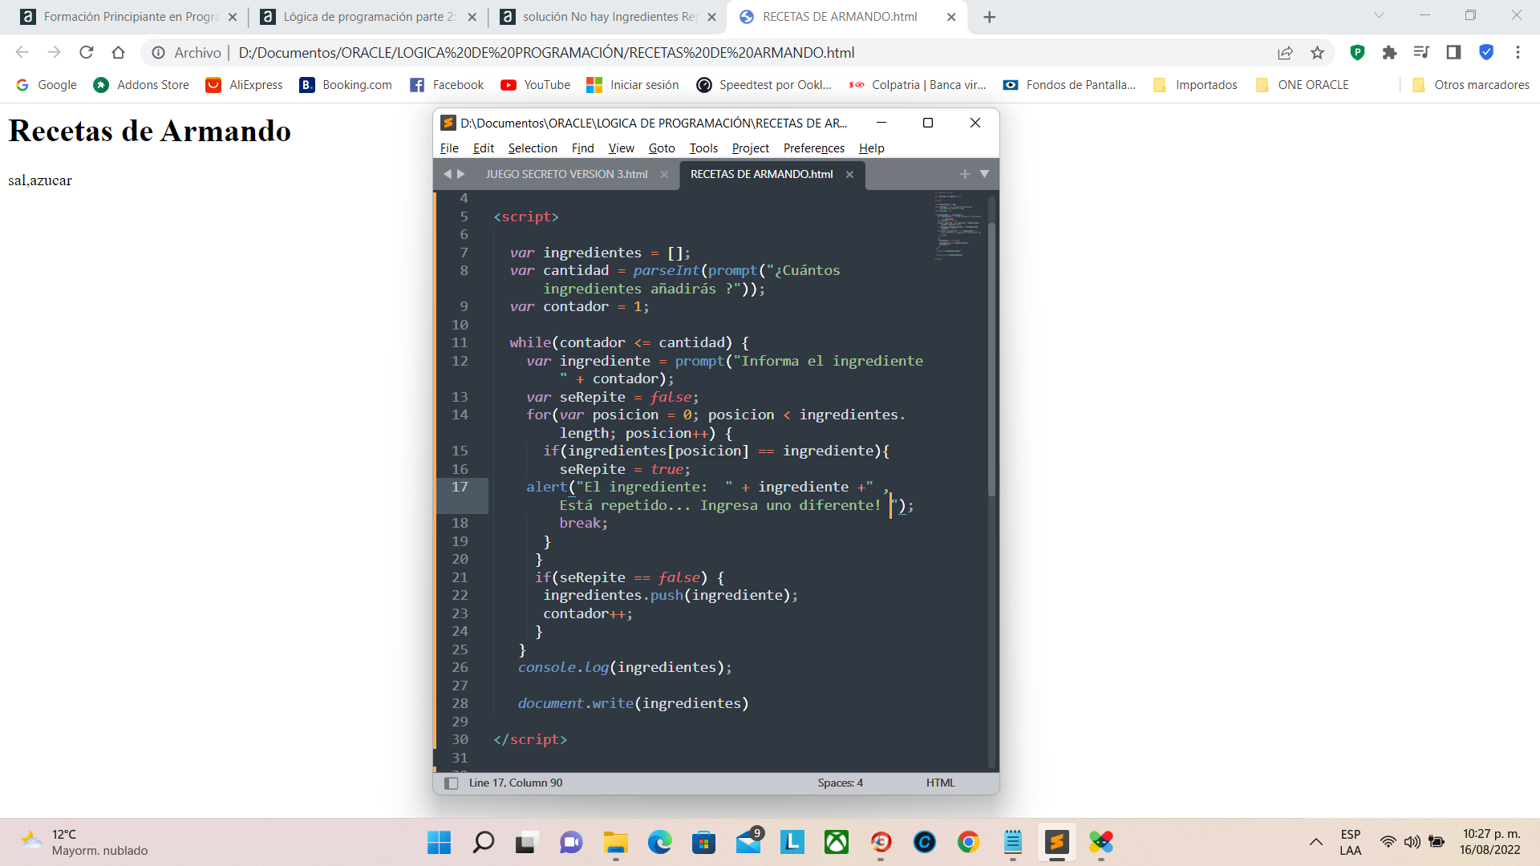Screen dimensions: 1540x866
Task: Open Edit menu in Sublime Text
Action: coord(484,148)
